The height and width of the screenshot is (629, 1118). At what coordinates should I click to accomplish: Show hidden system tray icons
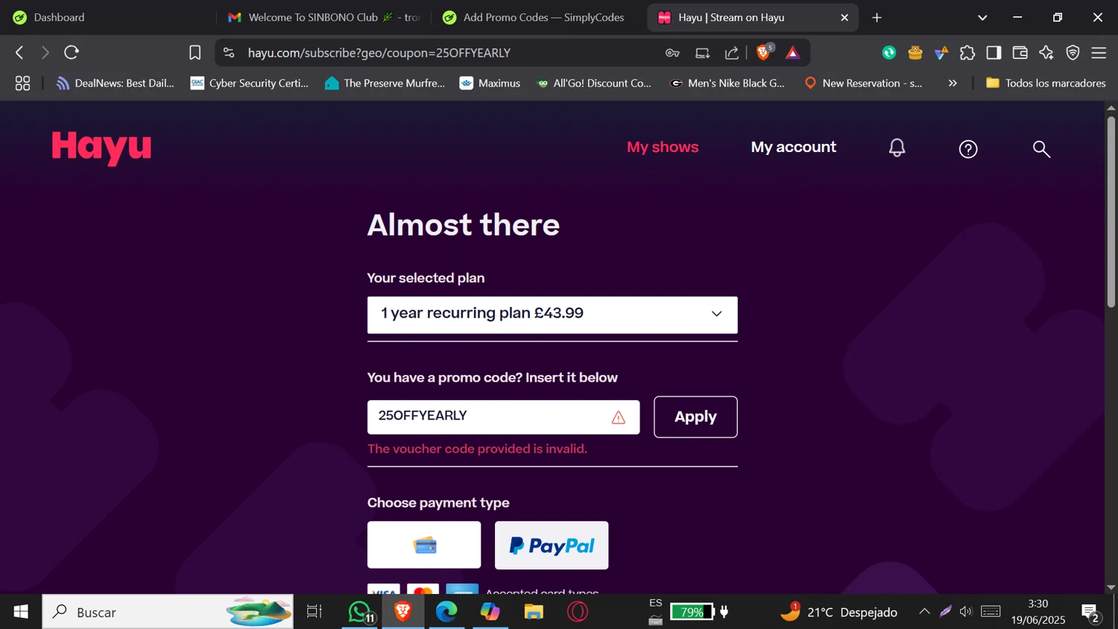click(x=924, y=612)
